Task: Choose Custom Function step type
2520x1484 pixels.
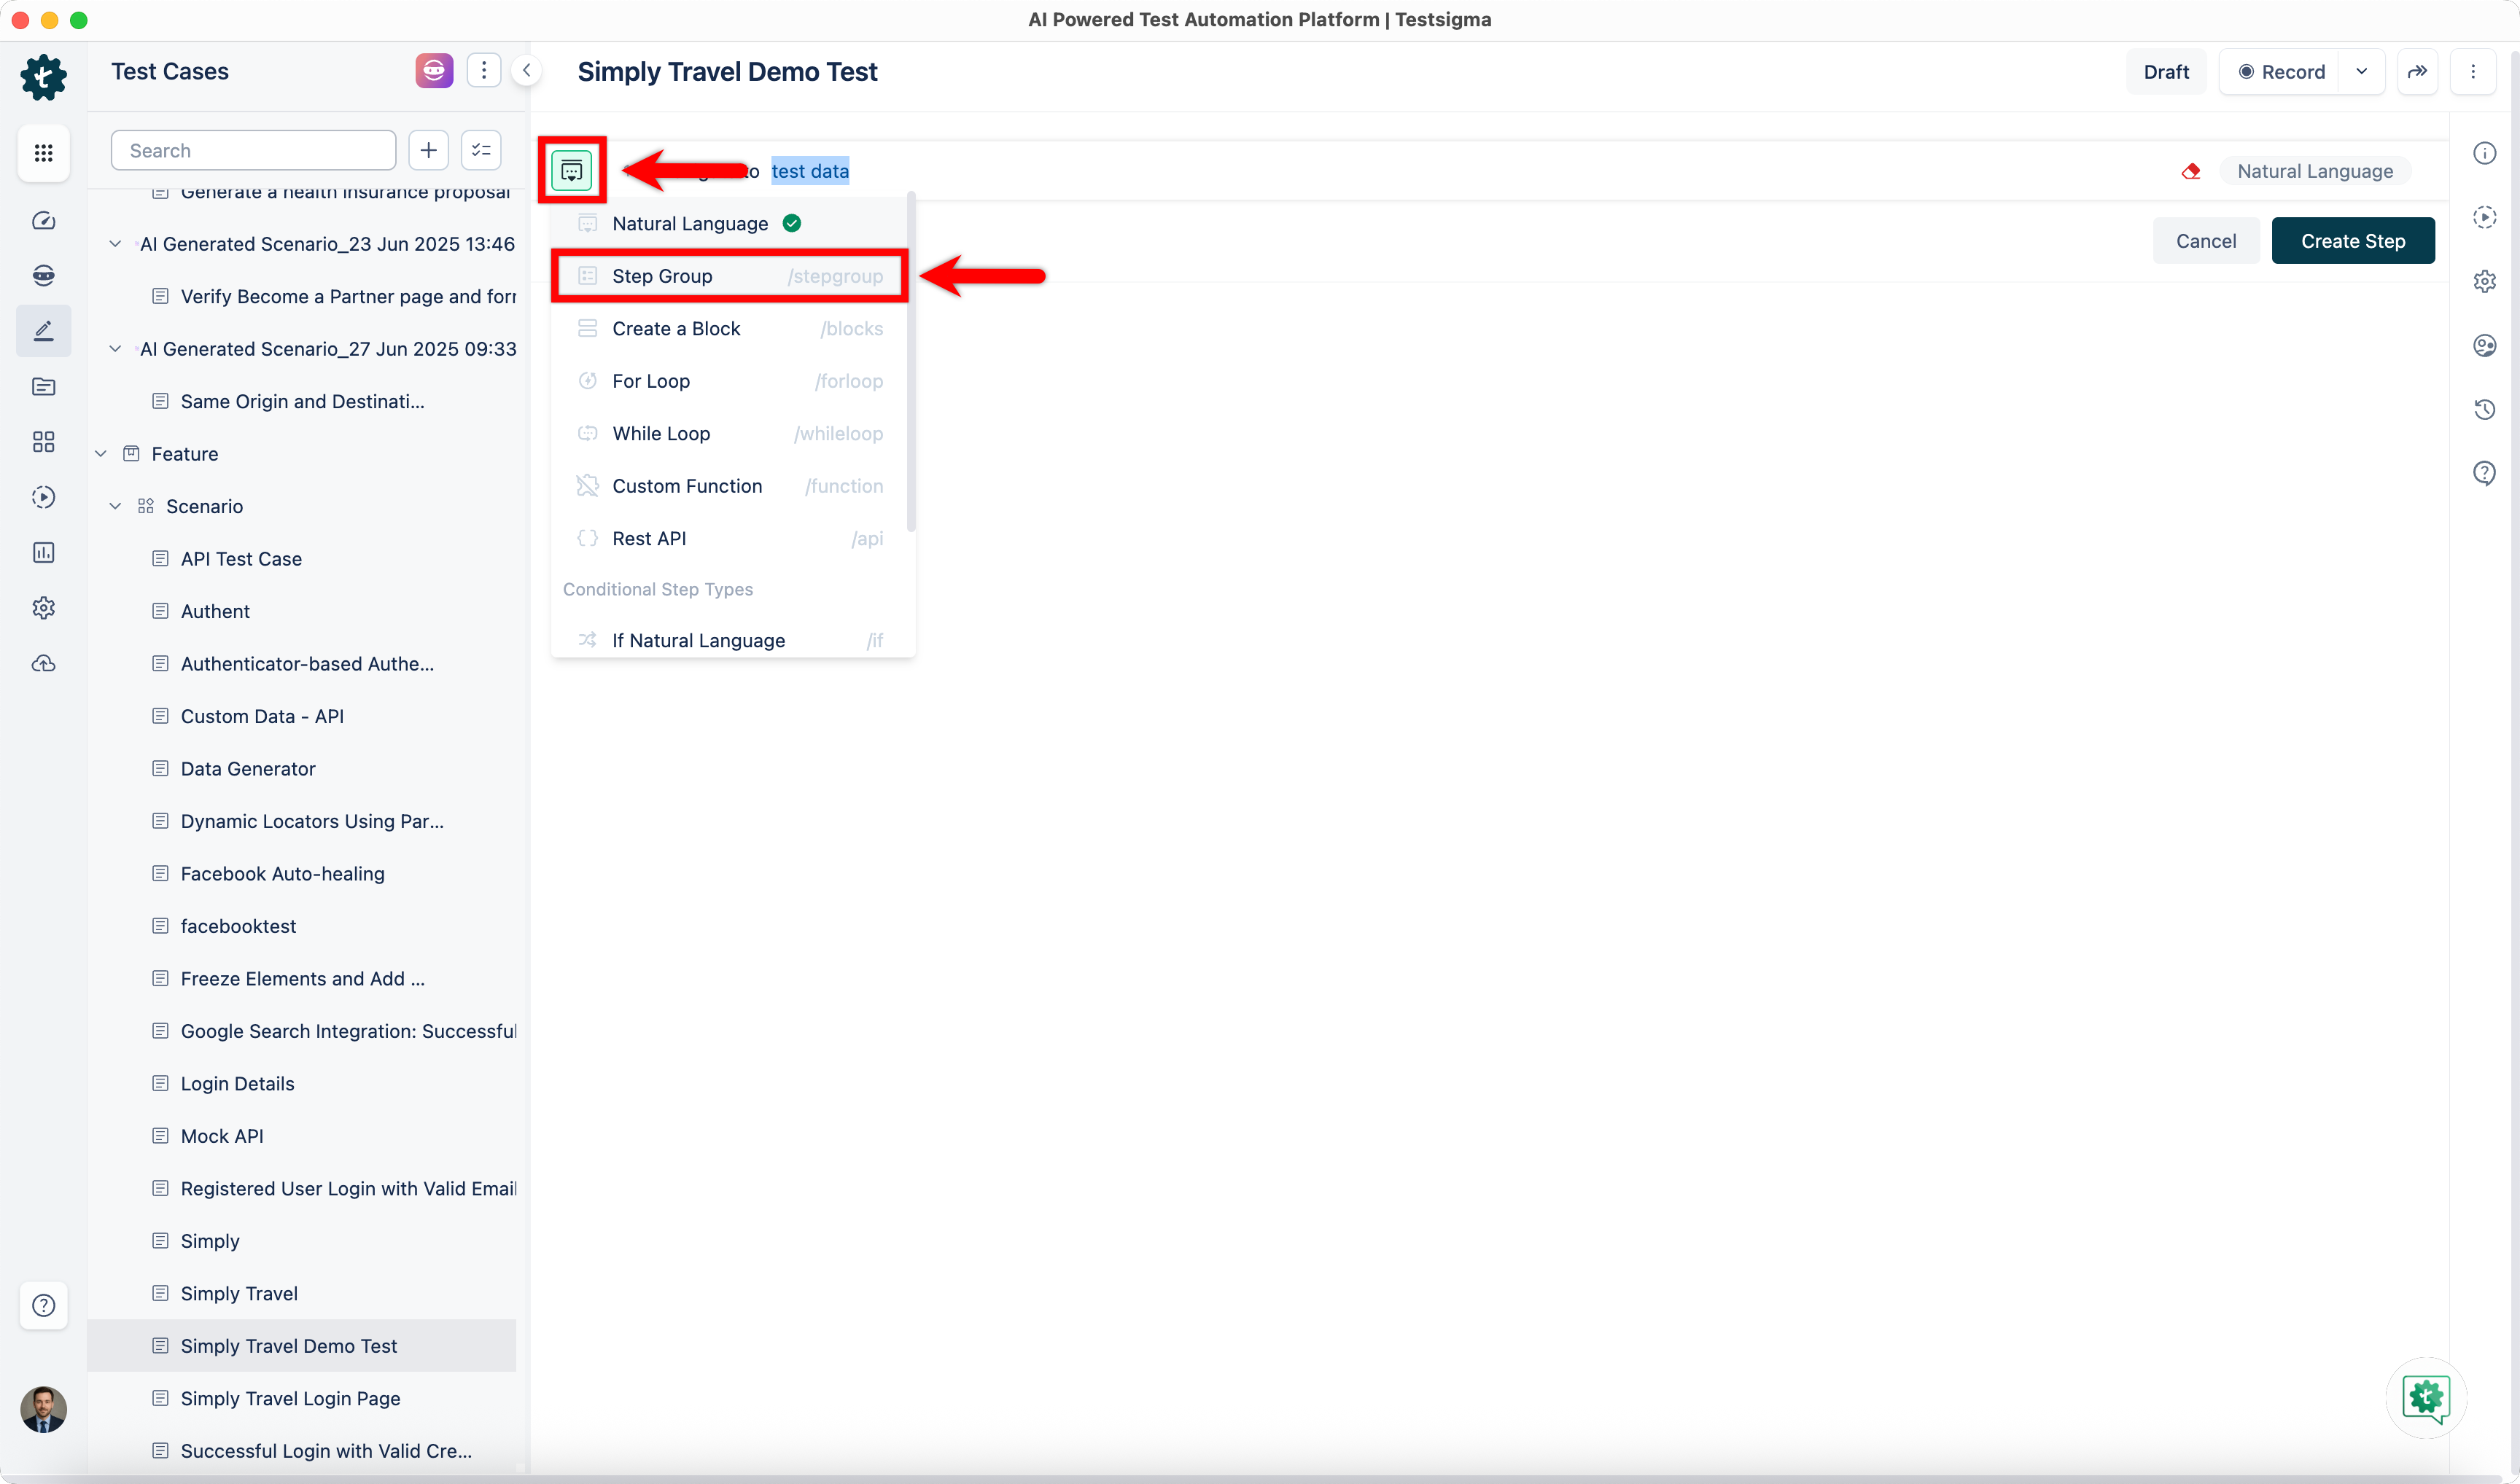Action: coord(731,486)
